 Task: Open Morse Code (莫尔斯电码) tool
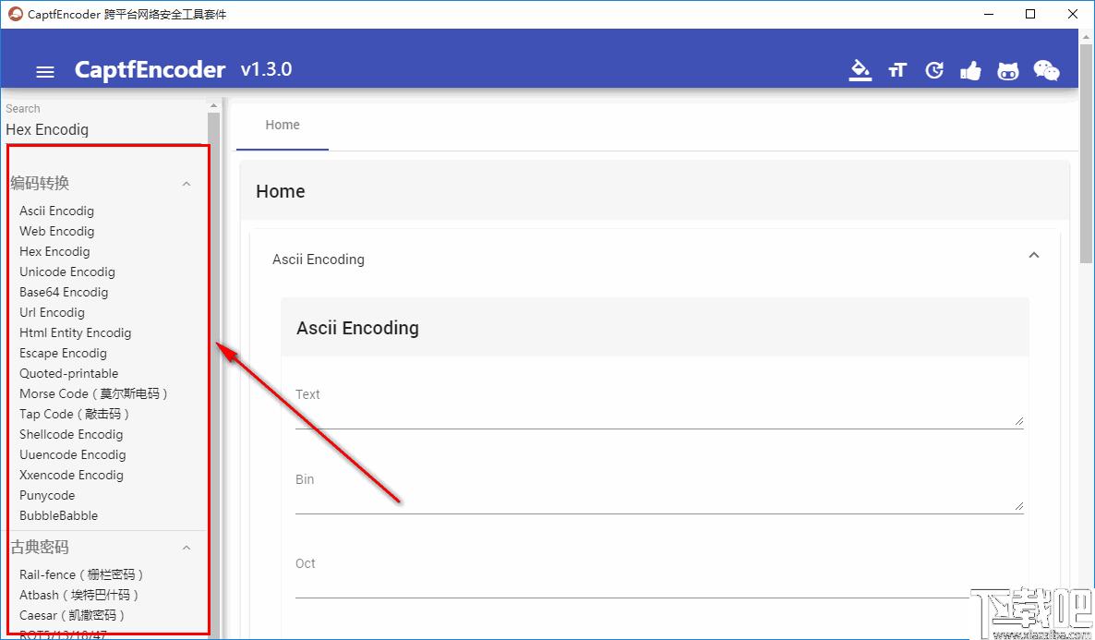pos(93,393)
